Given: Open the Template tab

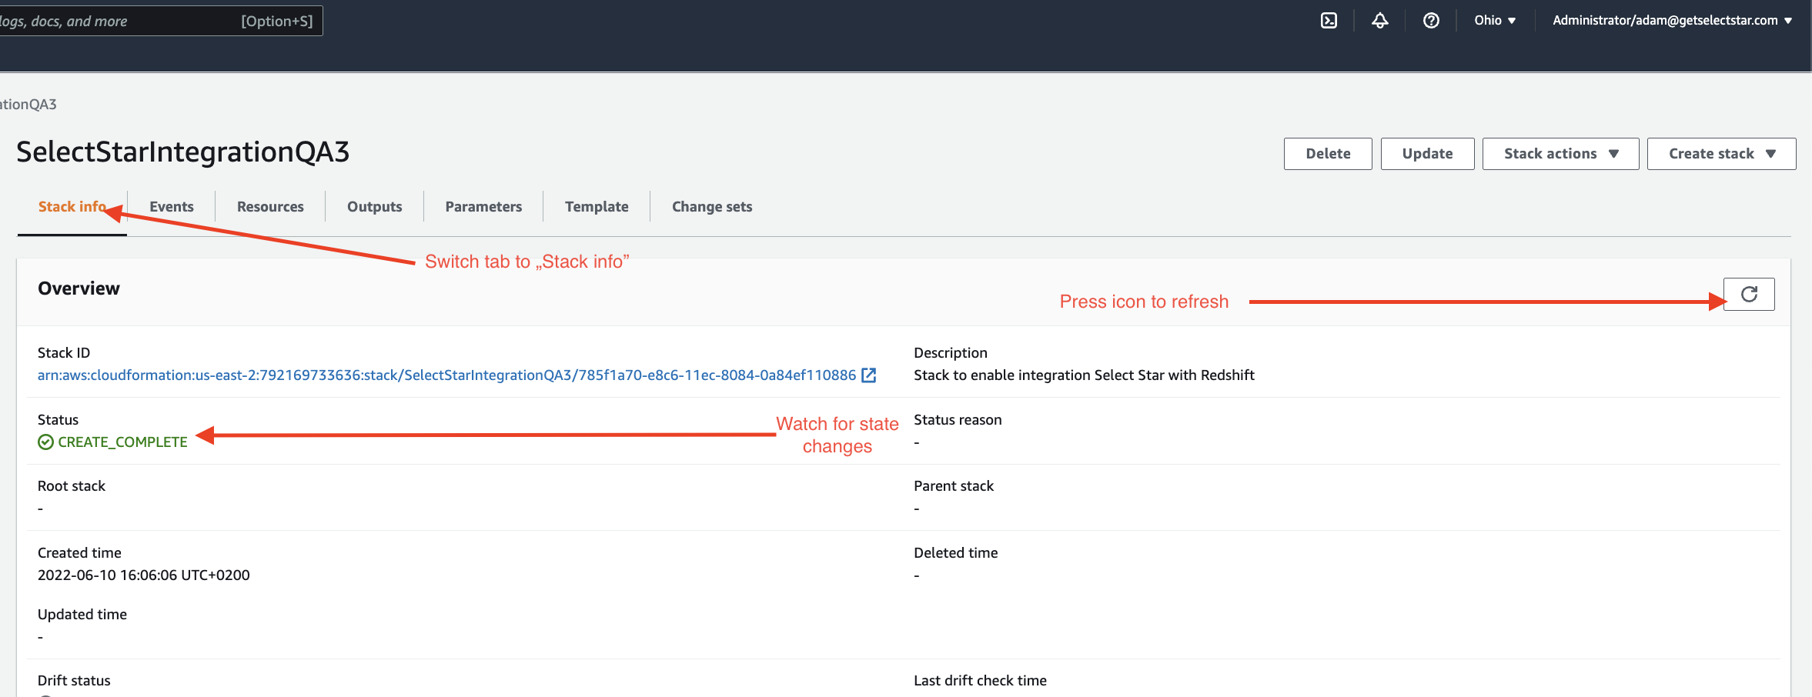Looking at the screenshot, I should coord(597,206).
